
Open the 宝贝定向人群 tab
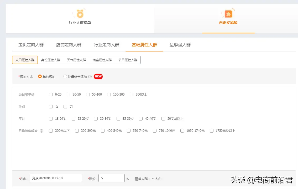point(31,45)
